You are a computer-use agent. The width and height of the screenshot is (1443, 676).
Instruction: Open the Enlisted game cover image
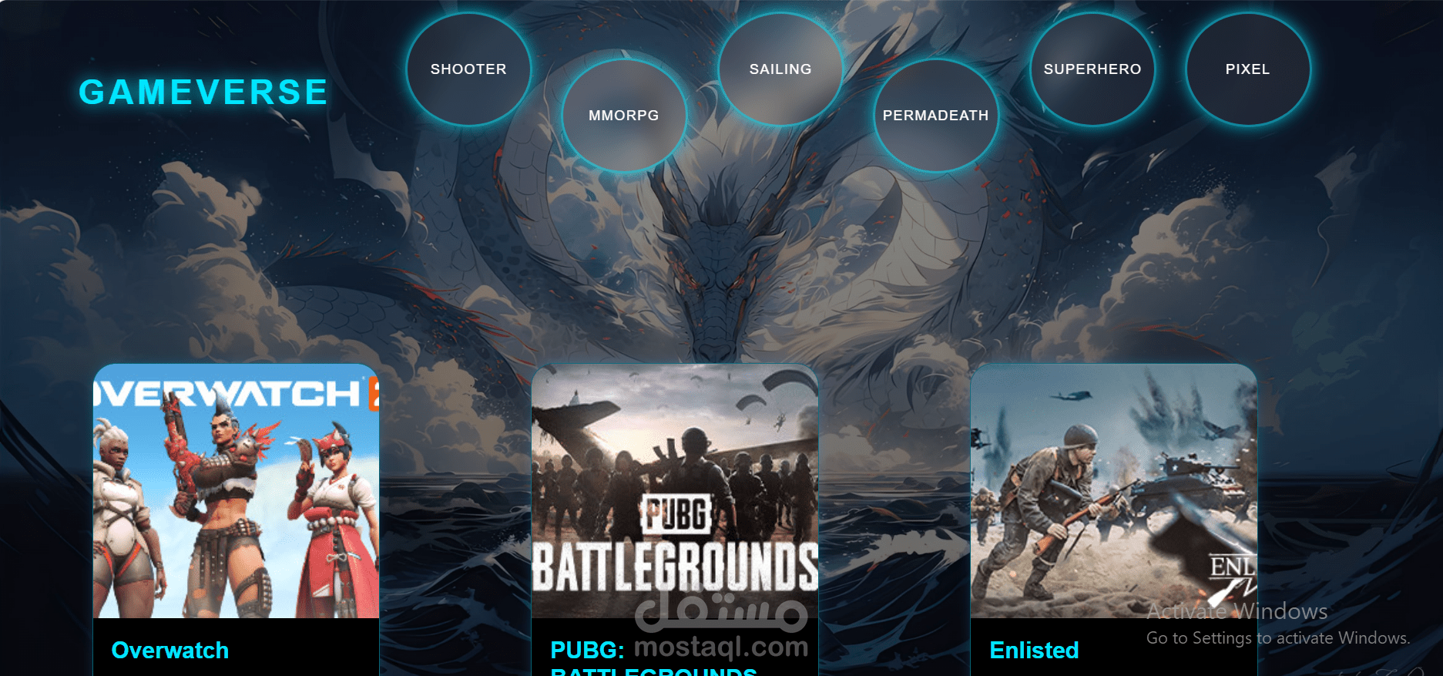1114,491
